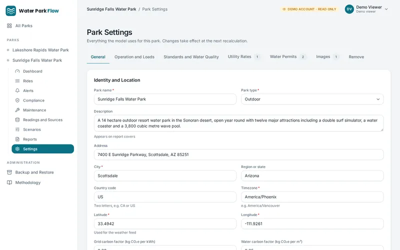Click the Readings and Sources database icon
The width and height of the screenshot is (400, 250).
[17, 119]
